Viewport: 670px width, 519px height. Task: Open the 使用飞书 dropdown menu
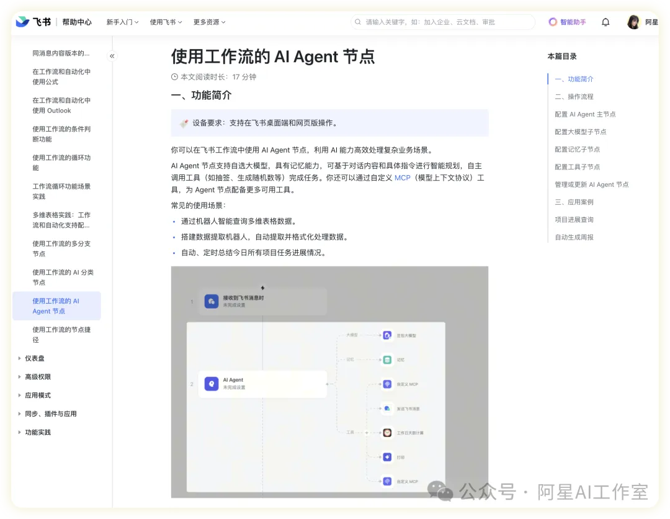(x=166, y=22)
